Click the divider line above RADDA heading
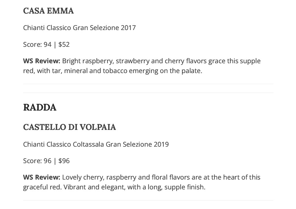 [148, 93]
